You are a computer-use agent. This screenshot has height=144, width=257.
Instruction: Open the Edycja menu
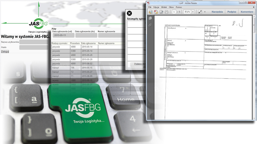point(156,7)
